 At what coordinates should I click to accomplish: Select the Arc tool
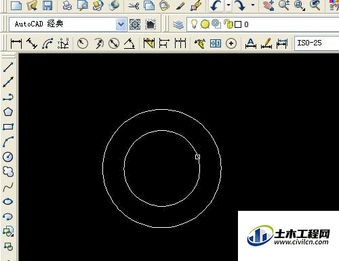[x=8, y=142]
